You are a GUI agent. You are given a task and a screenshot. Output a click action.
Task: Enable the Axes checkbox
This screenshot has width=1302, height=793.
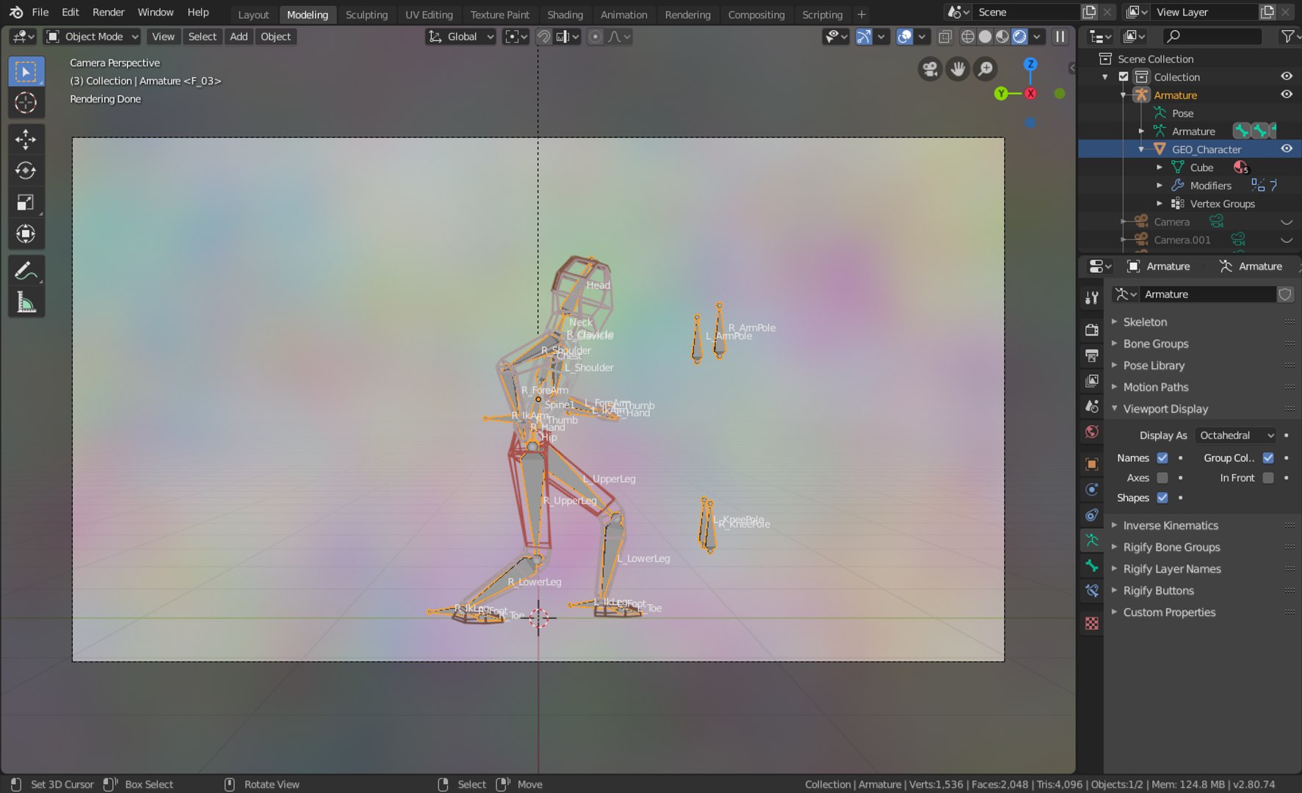click(x=1162, y=478)
